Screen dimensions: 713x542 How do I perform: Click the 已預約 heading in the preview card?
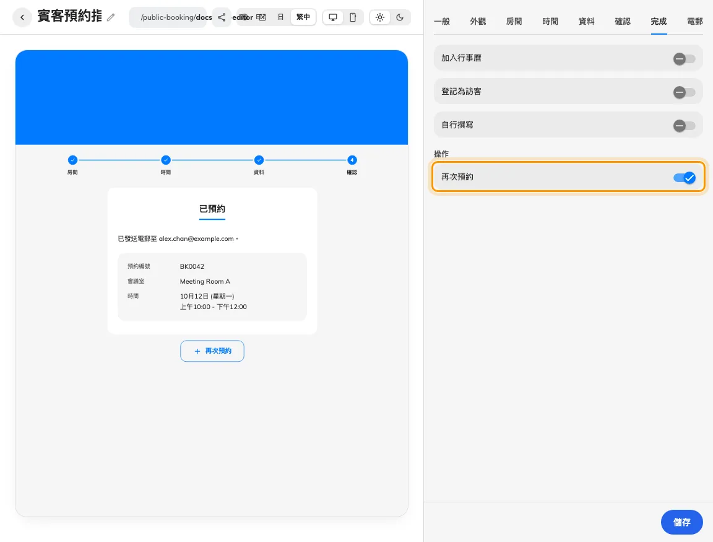(x=212, y=208)
